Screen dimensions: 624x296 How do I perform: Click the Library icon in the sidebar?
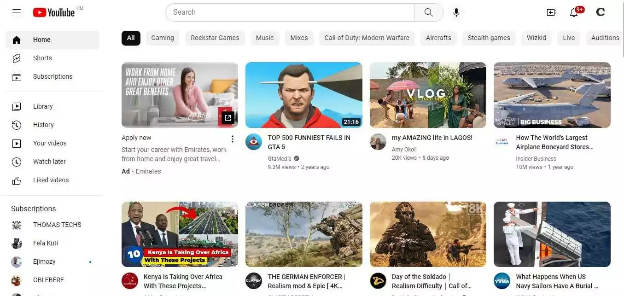pyautogui.click(x=17, y=107)
